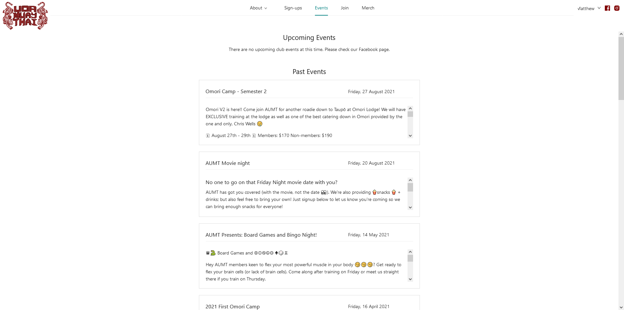Click the UOA Muay Thai logo
The width and height of the screenshot is (624, 310).
tap(25, 16)
